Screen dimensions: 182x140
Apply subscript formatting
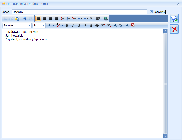click(x=109, y=25)
